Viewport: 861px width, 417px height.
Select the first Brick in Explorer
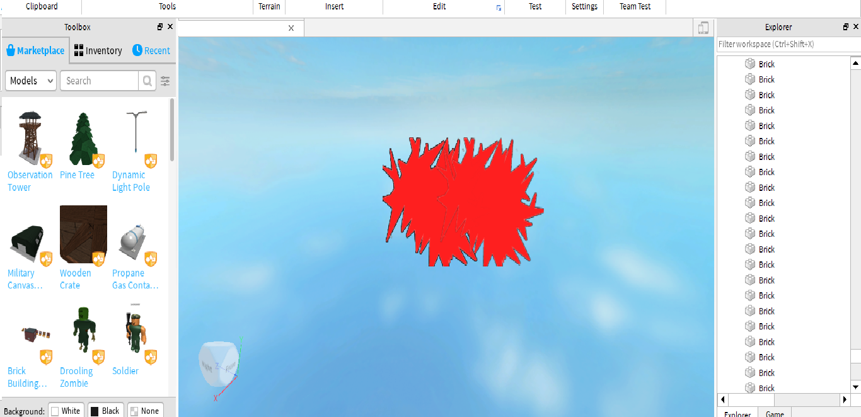point(766,64)
